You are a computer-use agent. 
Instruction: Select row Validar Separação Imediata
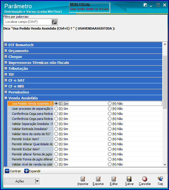click(30, 124)
